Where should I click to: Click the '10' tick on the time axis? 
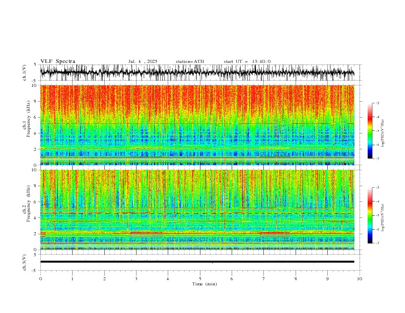359,279
